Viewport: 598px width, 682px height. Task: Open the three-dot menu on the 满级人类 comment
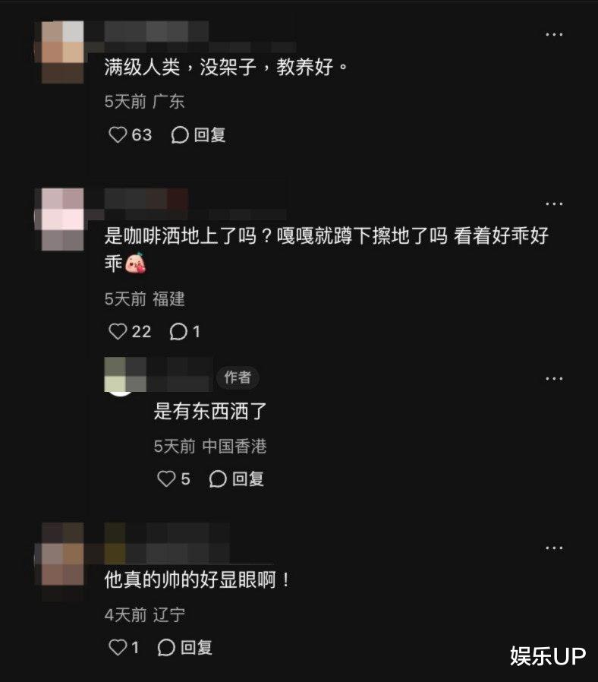(x=554, y=34)
